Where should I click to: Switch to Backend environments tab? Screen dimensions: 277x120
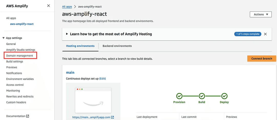click(x=117, y=46)
